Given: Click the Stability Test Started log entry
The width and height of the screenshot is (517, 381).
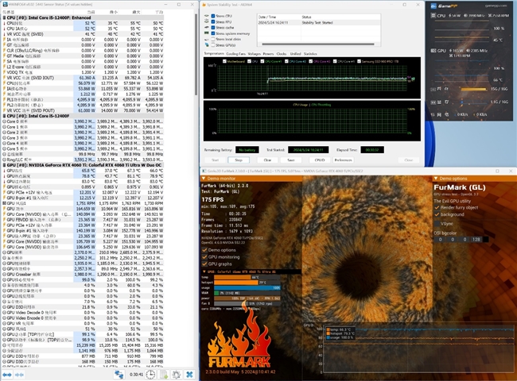Looking at the screenshot, I should [x=317, y=23].
